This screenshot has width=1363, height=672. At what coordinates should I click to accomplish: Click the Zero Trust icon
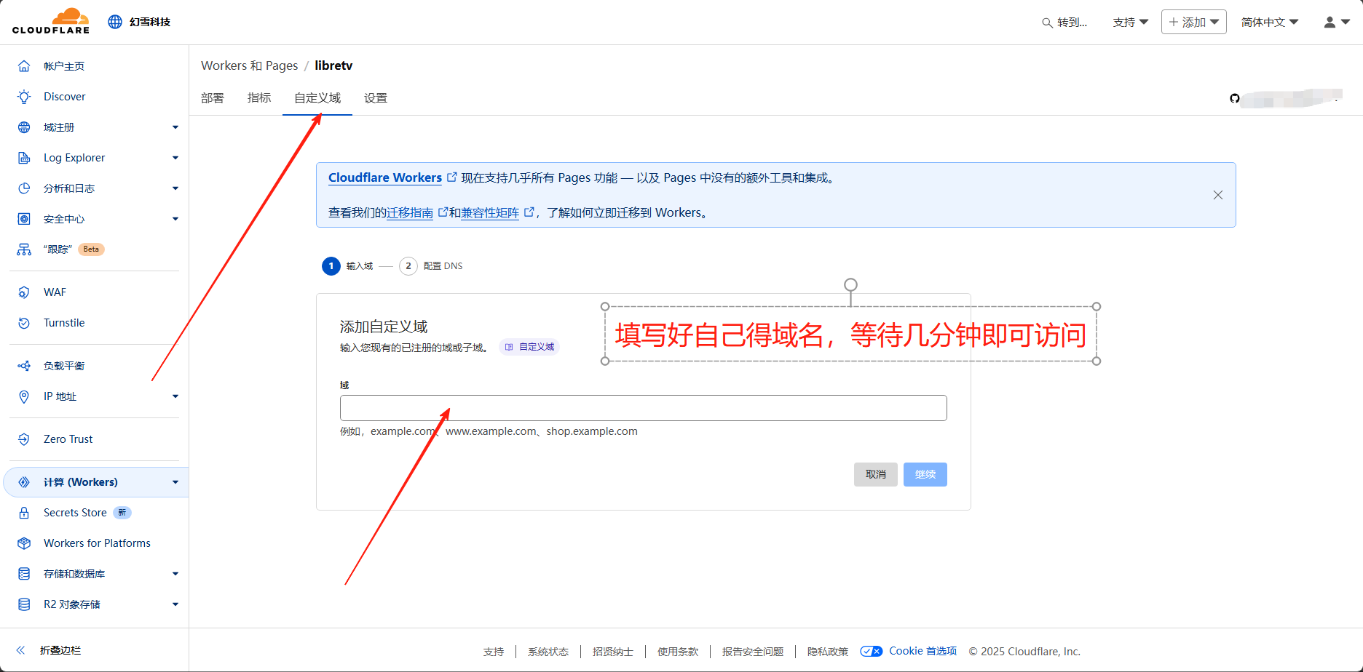click(x=24, y=439)
